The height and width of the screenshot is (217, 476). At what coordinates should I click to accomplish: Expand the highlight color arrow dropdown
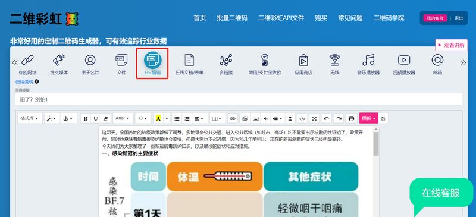coord(167,118)
